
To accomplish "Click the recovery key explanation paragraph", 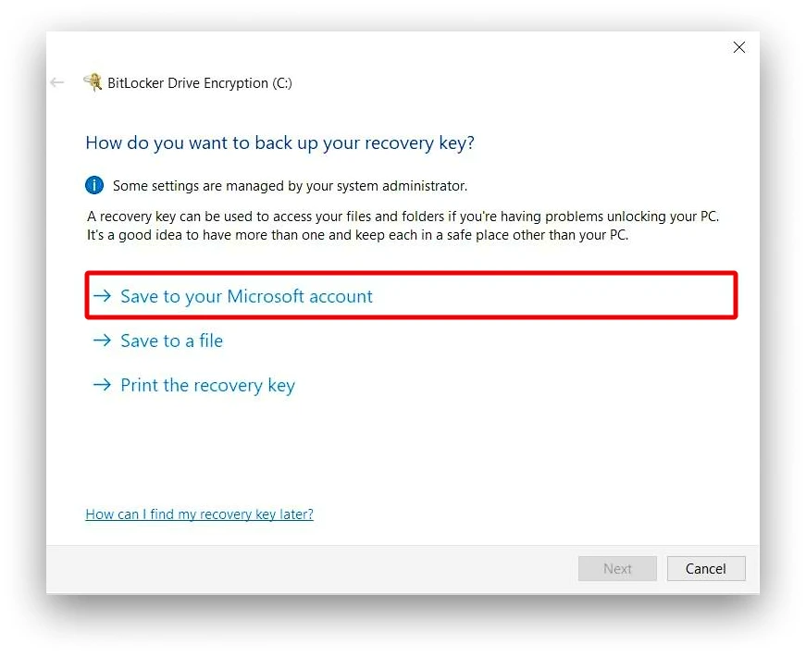I will (x=403, y=225).
